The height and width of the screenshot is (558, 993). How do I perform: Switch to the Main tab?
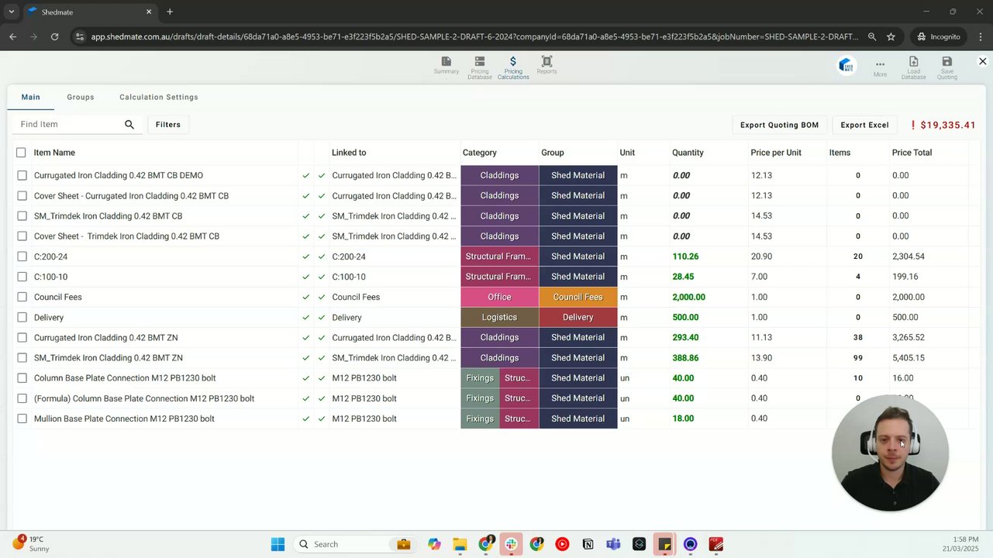click(x=31, y=97)
